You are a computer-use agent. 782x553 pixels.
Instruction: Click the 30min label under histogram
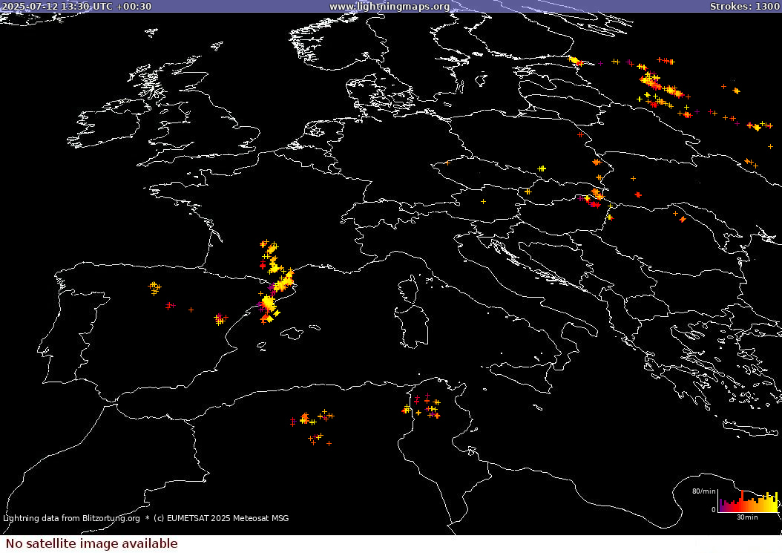click(x=747, y=517)
